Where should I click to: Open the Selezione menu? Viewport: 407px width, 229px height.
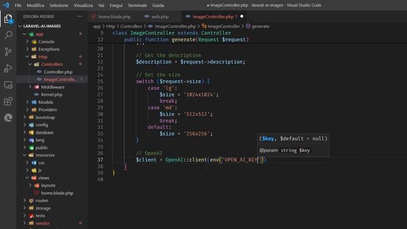click(x=59, y=5)
